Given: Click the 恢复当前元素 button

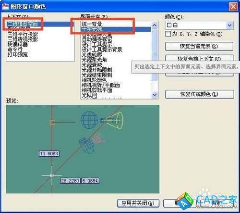Looking at the screenshot, I should tap(199, 46).
